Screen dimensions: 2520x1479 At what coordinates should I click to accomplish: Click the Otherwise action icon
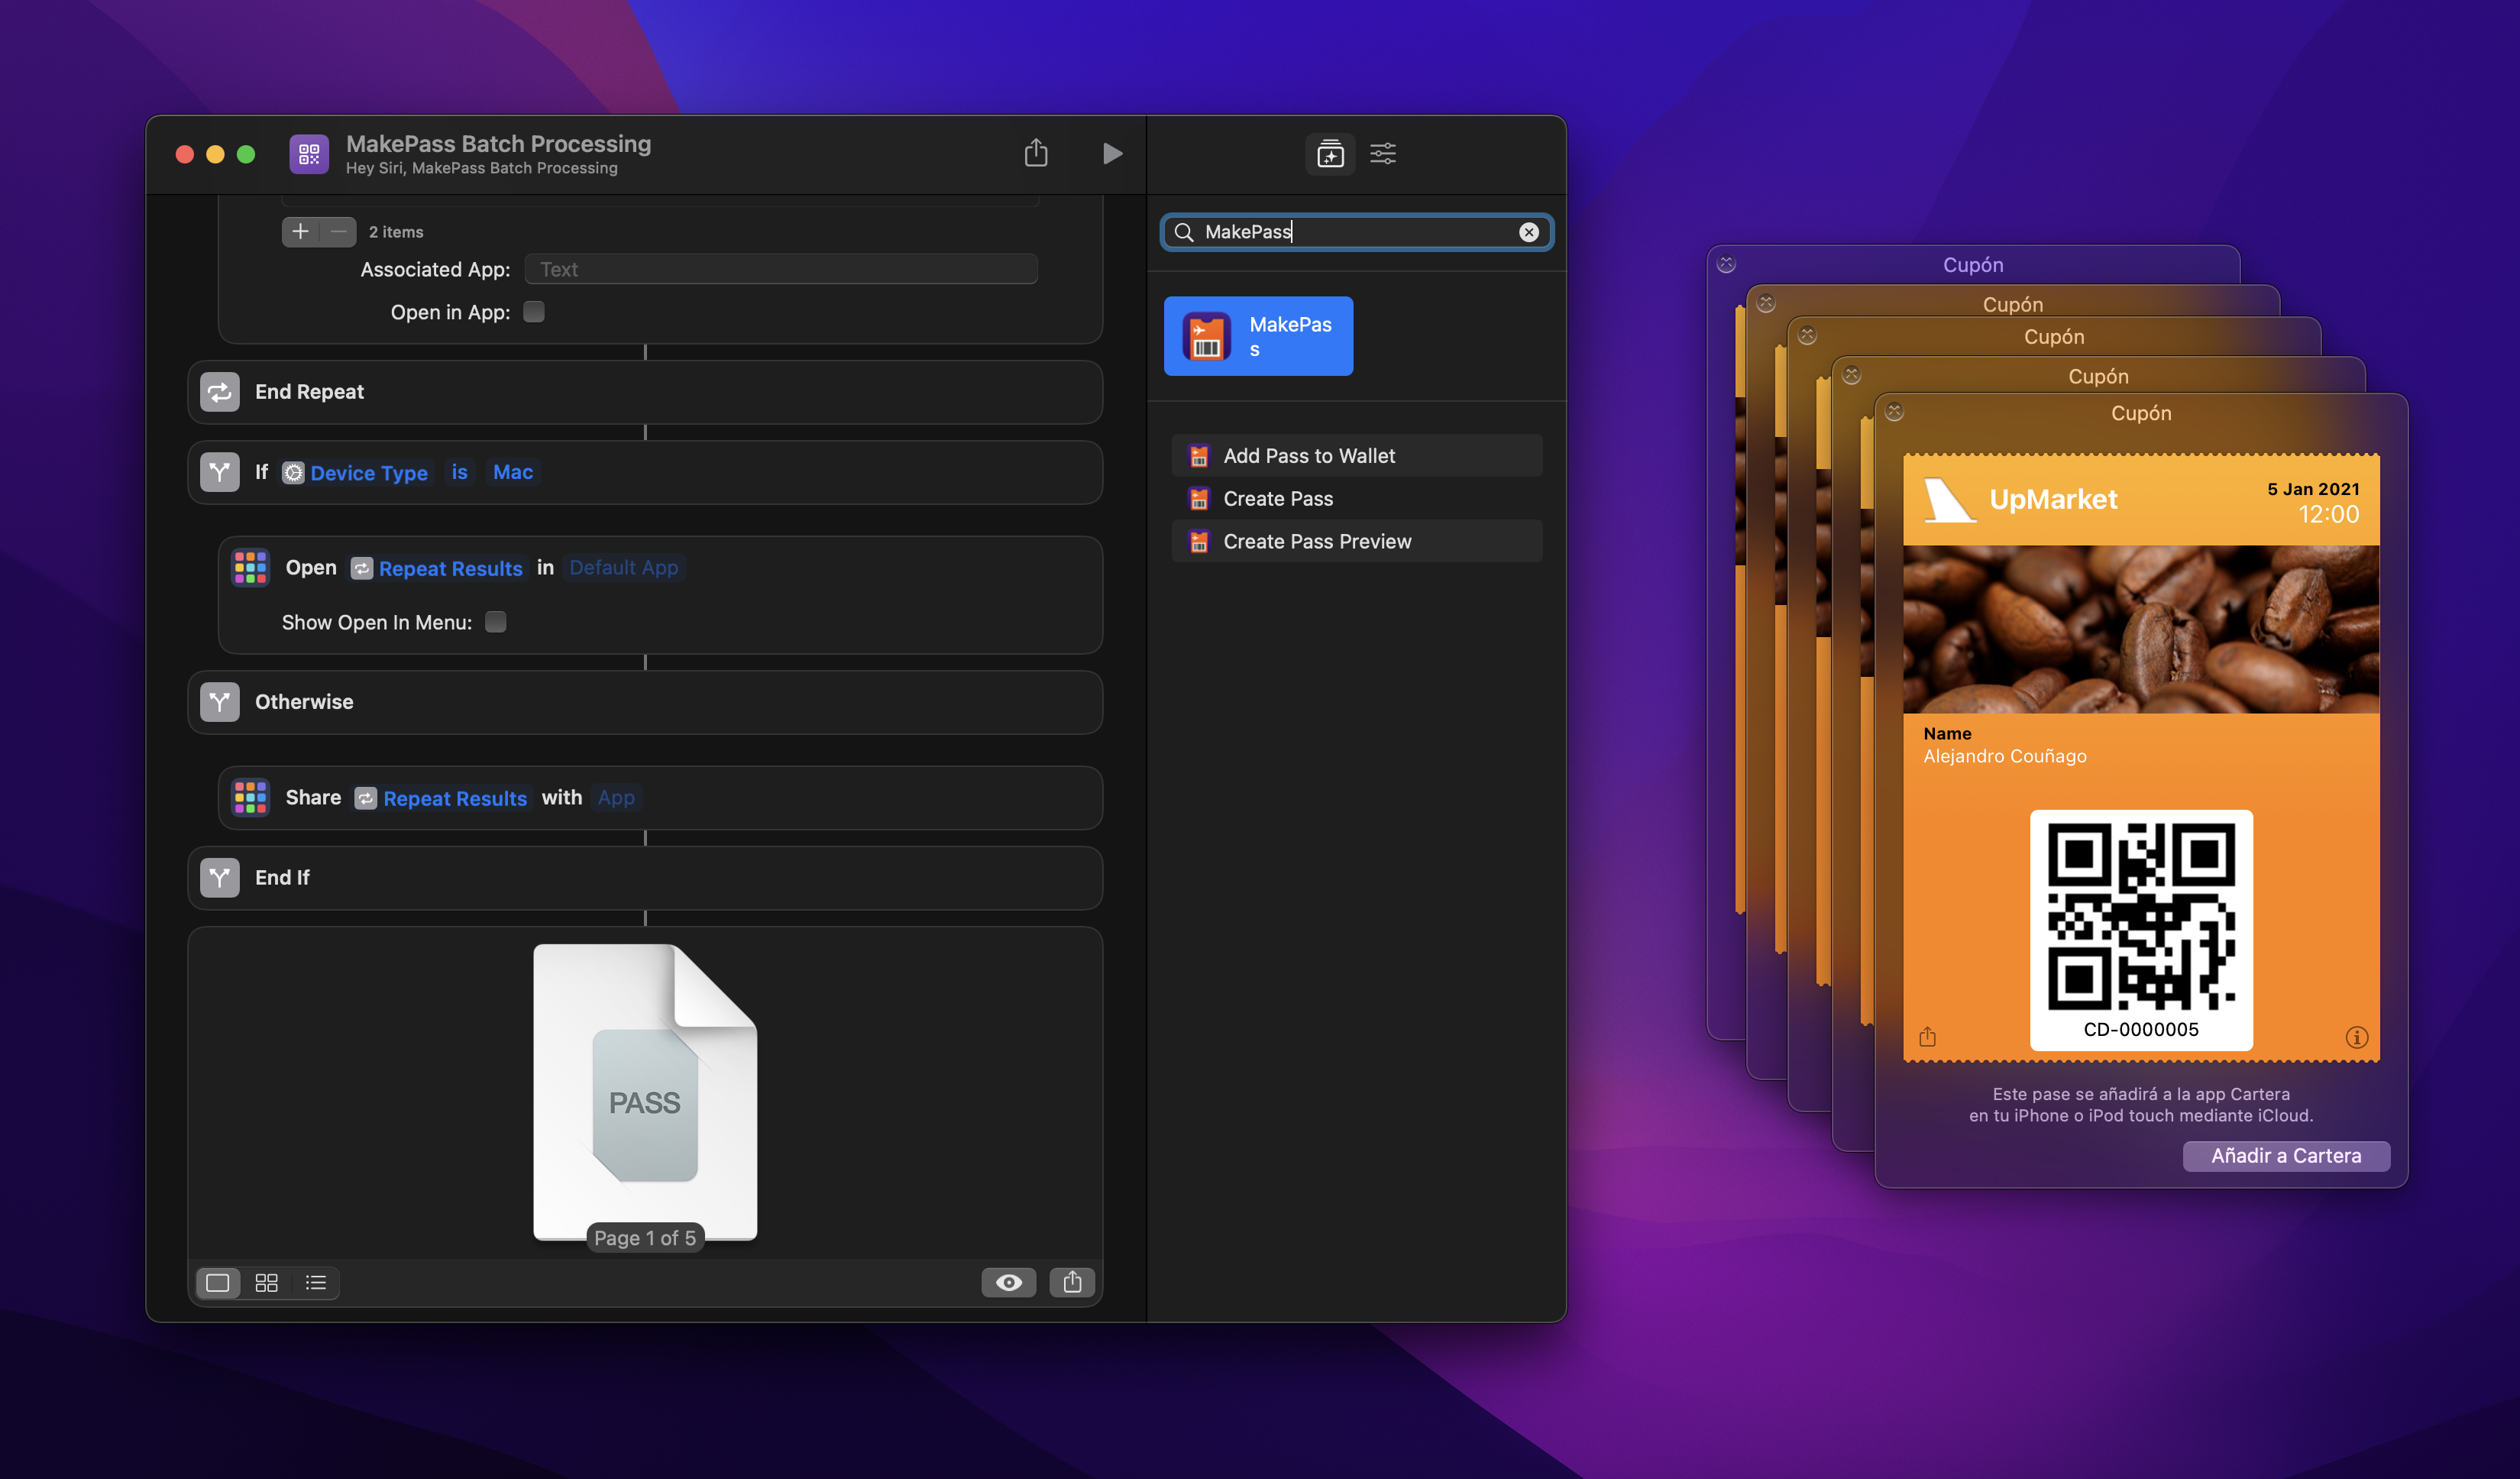point(220,702)
